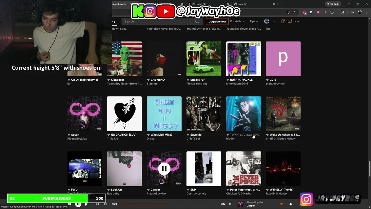The image size is (371, 209).
Task: Open the pink "p" 2016 cover
Action: click(283, 59)
